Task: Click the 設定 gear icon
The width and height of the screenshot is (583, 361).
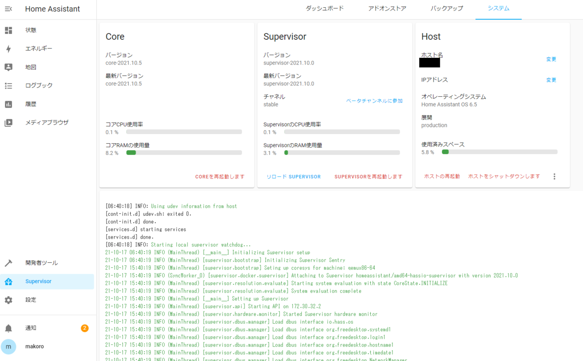Action: 8,300
